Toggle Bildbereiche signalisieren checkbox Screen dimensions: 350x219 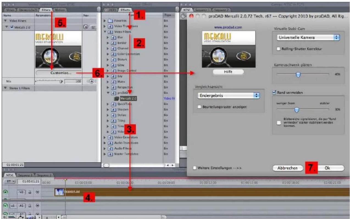(x=279, y=123)
